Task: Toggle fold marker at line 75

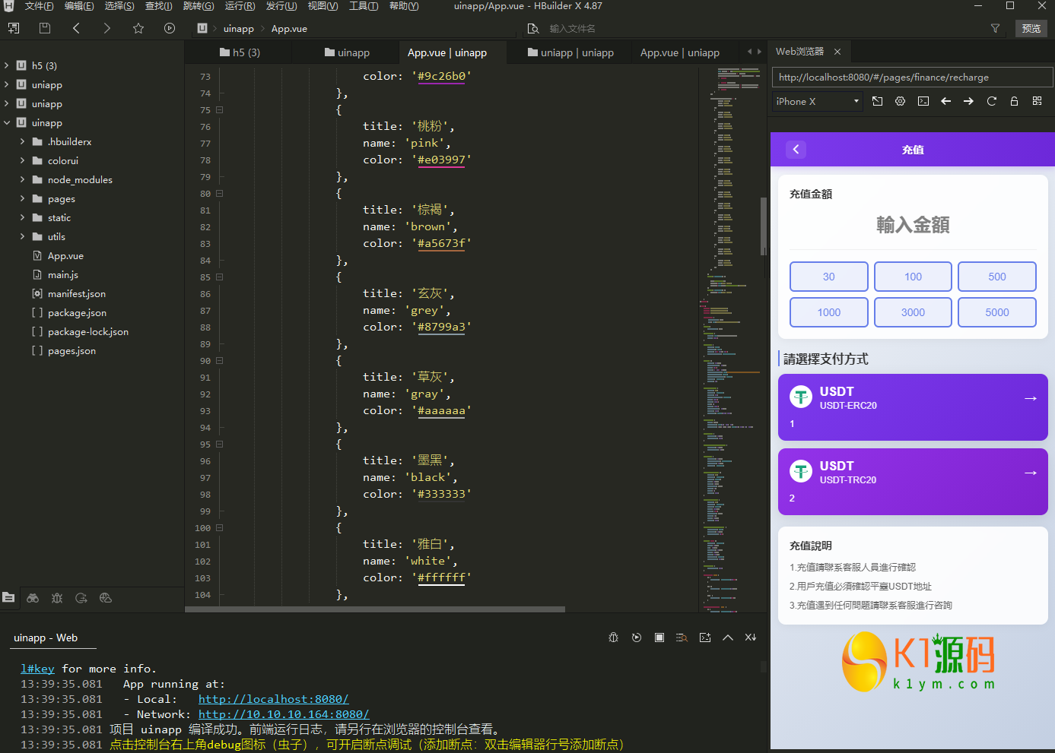Action: (220, 110)
